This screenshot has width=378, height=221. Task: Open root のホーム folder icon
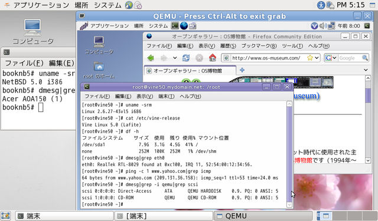pyautogui.click(x=99, y=70)
